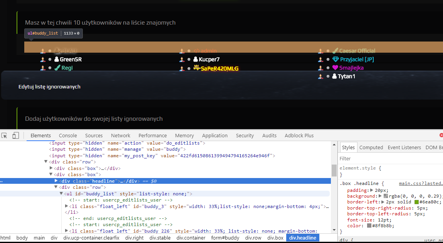The height and width of the screenshot is (243, 443).
Task: Expand the div class headline node
Action: tap(56, 181)
